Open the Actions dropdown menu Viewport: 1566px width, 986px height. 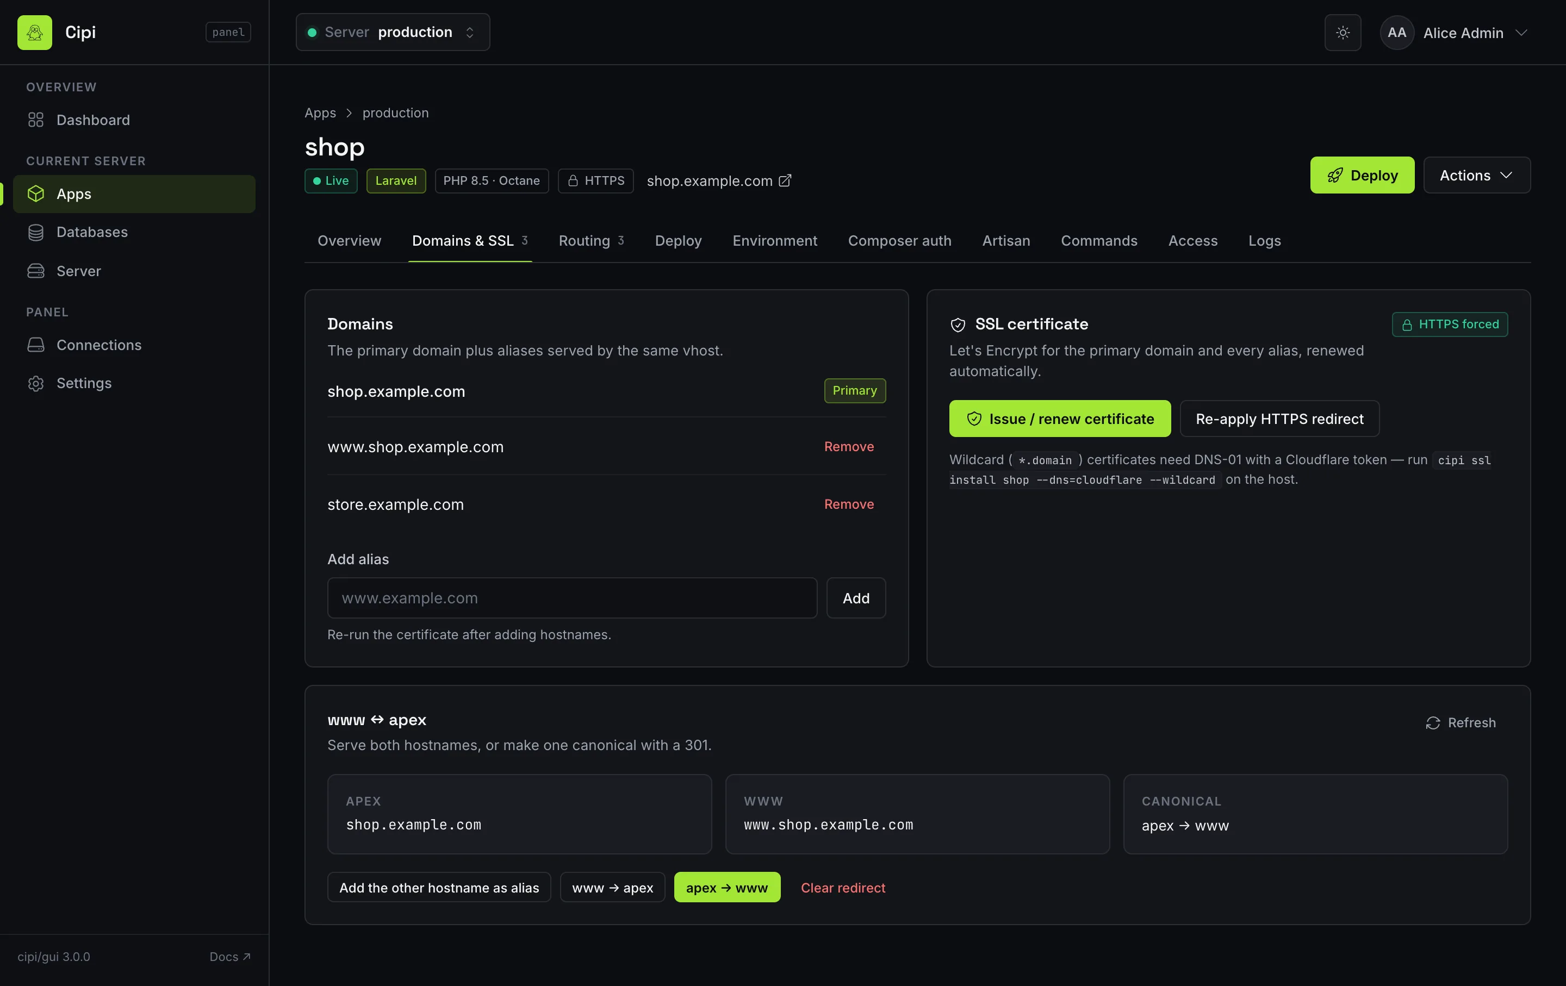point(1476,175)
